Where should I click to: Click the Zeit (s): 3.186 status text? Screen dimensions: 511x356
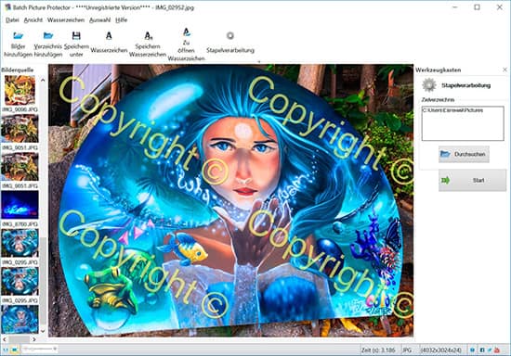pyautogui.click(x=378, y=350)
